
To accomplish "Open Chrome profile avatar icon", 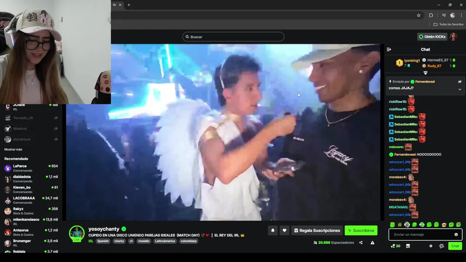I will point(453,15).
